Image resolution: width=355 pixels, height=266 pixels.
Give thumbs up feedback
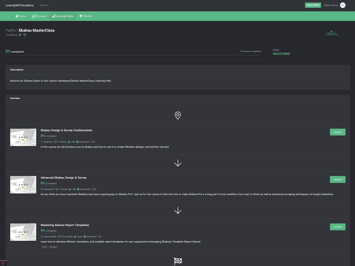click(x=20, y=35)
